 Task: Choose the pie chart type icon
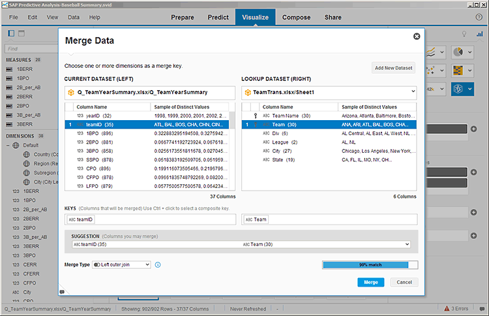[x=458, y=52]
